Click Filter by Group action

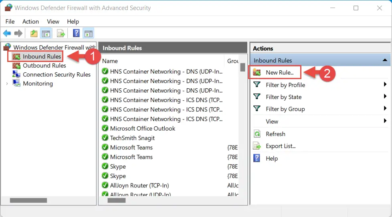pyautogui.click(x=285, y=109)
